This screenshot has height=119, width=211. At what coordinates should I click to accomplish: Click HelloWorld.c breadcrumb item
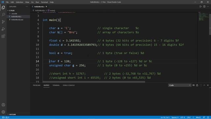click(40, 10)
